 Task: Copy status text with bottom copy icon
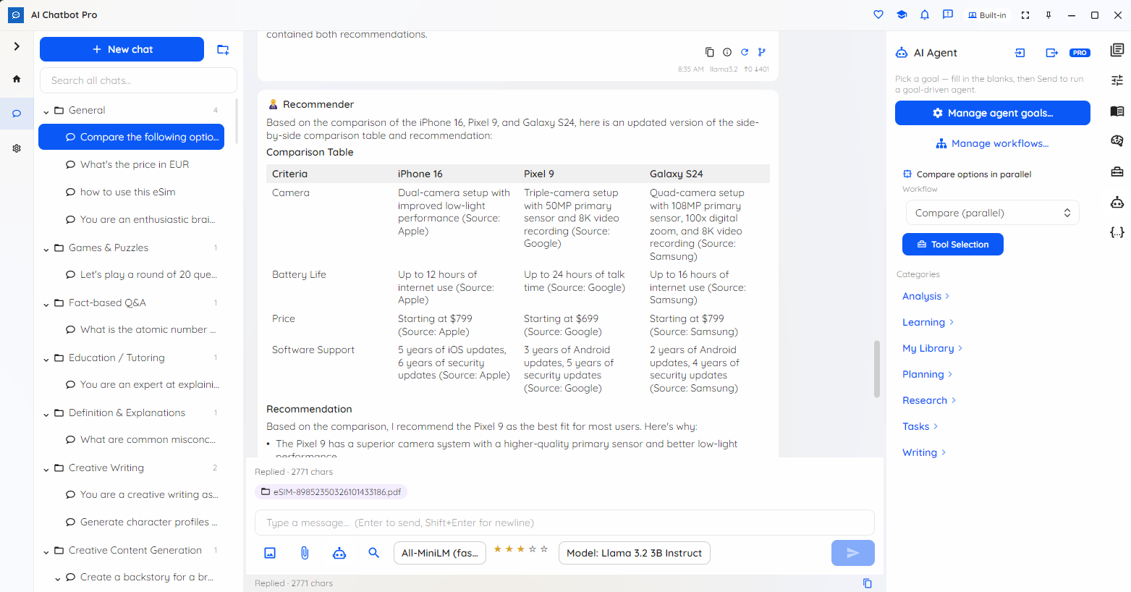[x=868, y=583]
